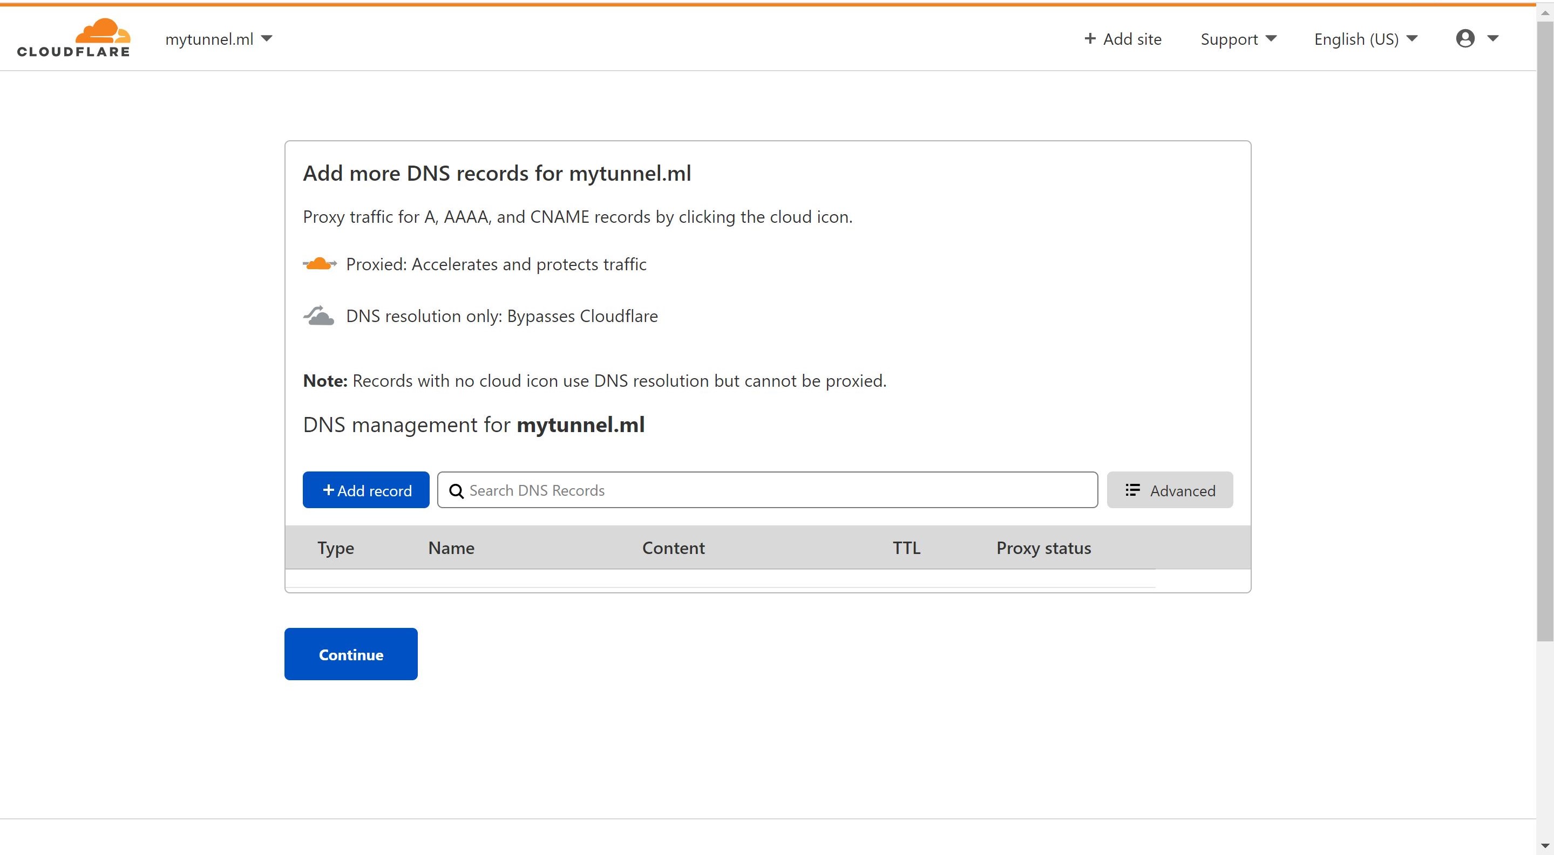Click the list icon on Advanced button

[x=1132, y=490]
